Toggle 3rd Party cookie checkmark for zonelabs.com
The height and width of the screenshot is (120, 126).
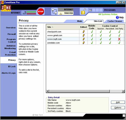[x=119, y=43]
